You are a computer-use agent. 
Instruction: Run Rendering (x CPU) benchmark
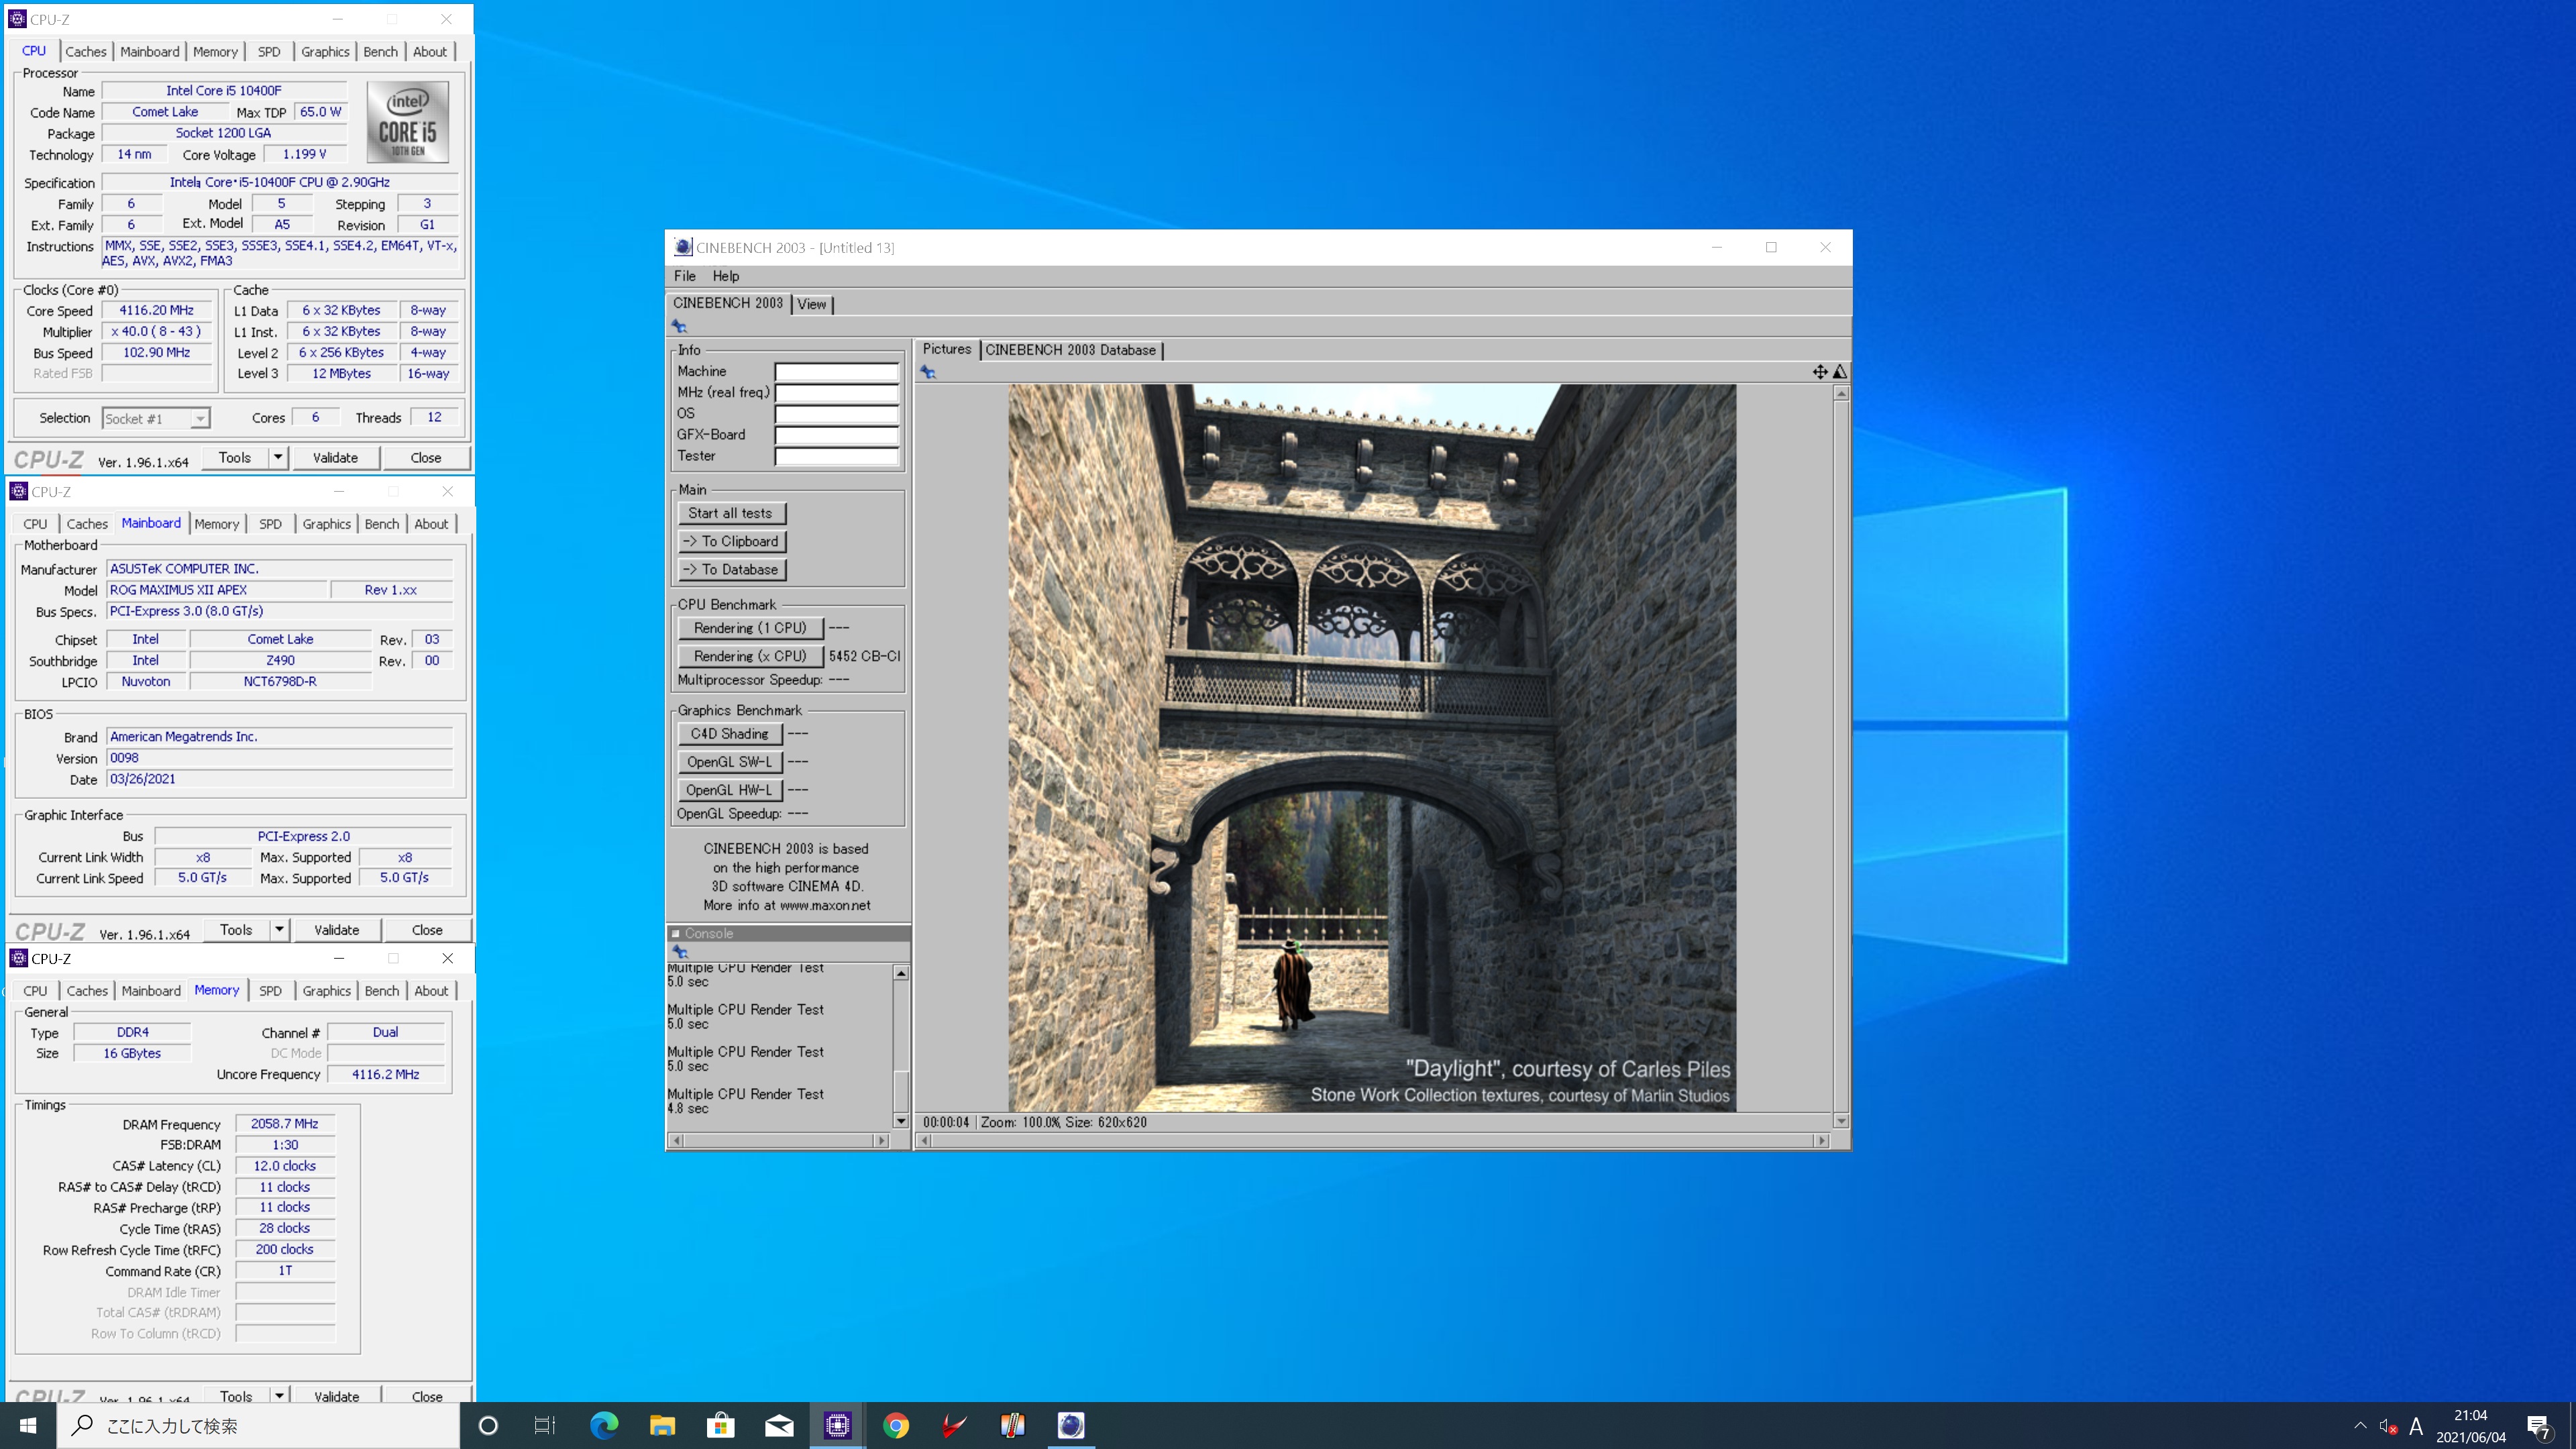[x=750, y=656]
